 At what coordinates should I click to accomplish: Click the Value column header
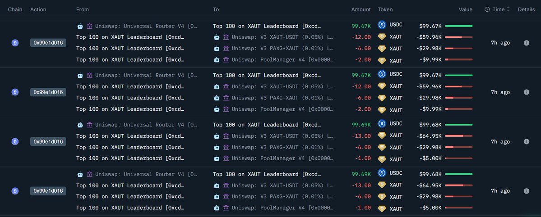point(466,9)
